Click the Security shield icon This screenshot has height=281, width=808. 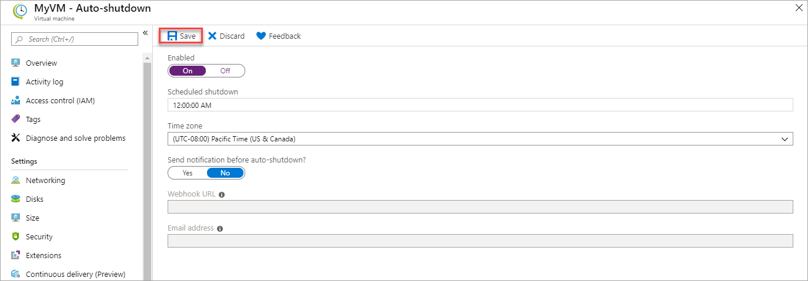point(16,236)
